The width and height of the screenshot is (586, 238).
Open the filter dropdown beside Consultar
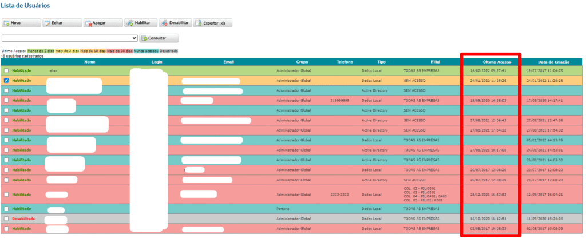click(70, 38)
